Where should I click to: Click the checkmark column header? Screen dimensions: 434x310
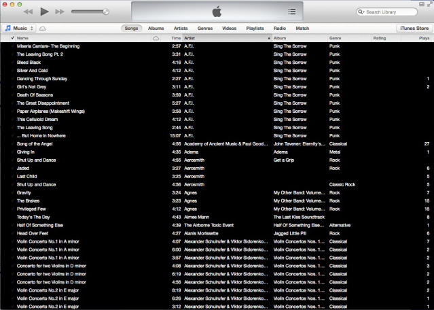click(x=12, y=38)
